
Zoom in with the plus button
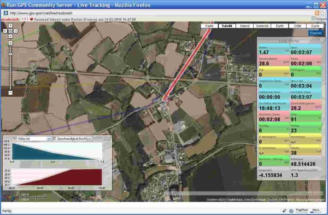pos(10,43)
